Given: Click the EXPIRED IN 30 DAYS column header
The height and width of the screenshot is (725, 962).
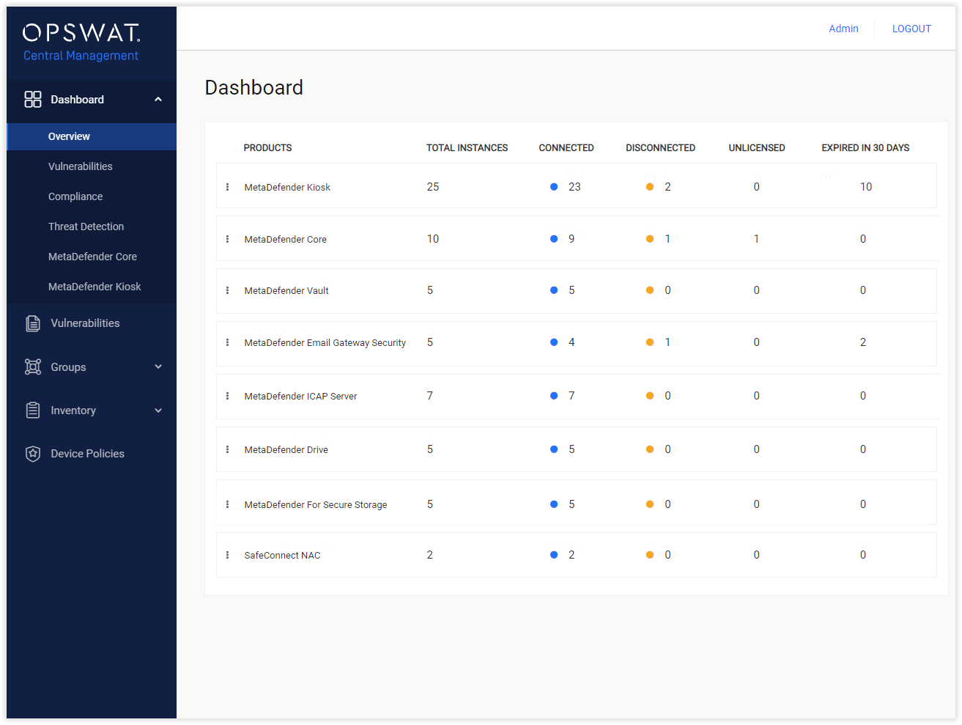Looking at the screenshot, I should 865,148.
